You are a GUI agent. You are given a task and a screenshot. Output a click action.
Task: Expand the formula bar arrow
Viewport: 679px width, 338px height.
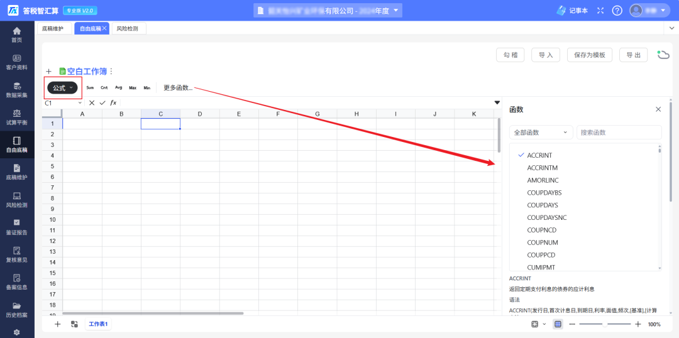497,102
